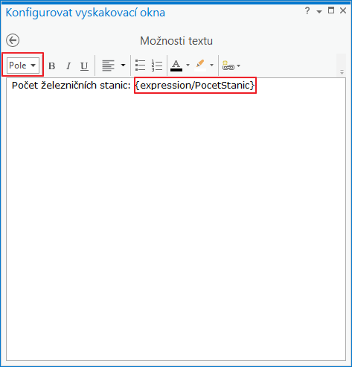Screen dimensions: 352x367
Task: Toggle bold formatting
Action: click(51, 66)
